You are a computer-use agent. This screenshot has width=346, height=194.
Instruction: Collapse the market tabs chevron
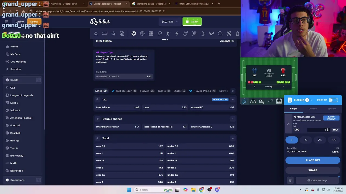click(x=232, y=91)
